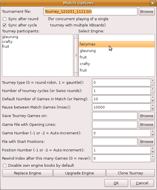Decrease Game Number spinner value
Viewport: 157px width, 190px height.
(152, 135)
